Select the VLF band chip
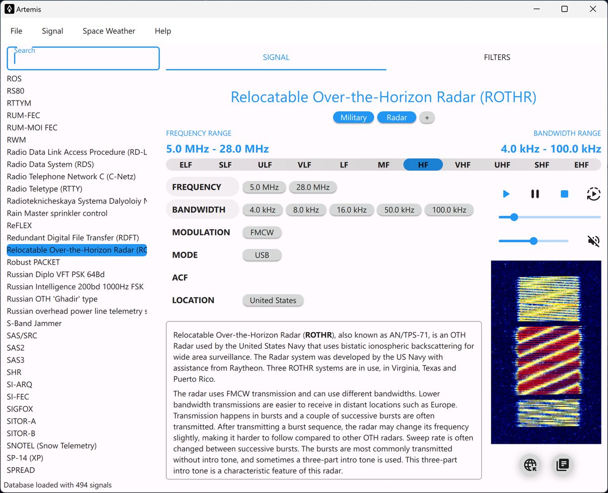Screen dimensions: 608x493 click(x=305, y=165)
